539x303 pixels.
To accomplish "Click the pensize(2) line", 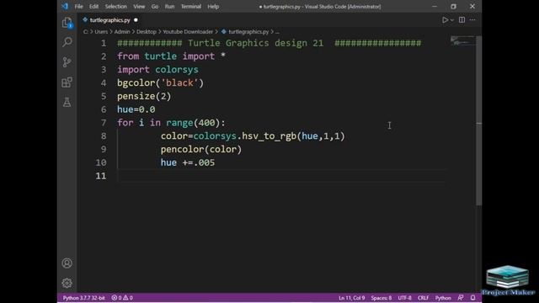I will click(144, 96).
